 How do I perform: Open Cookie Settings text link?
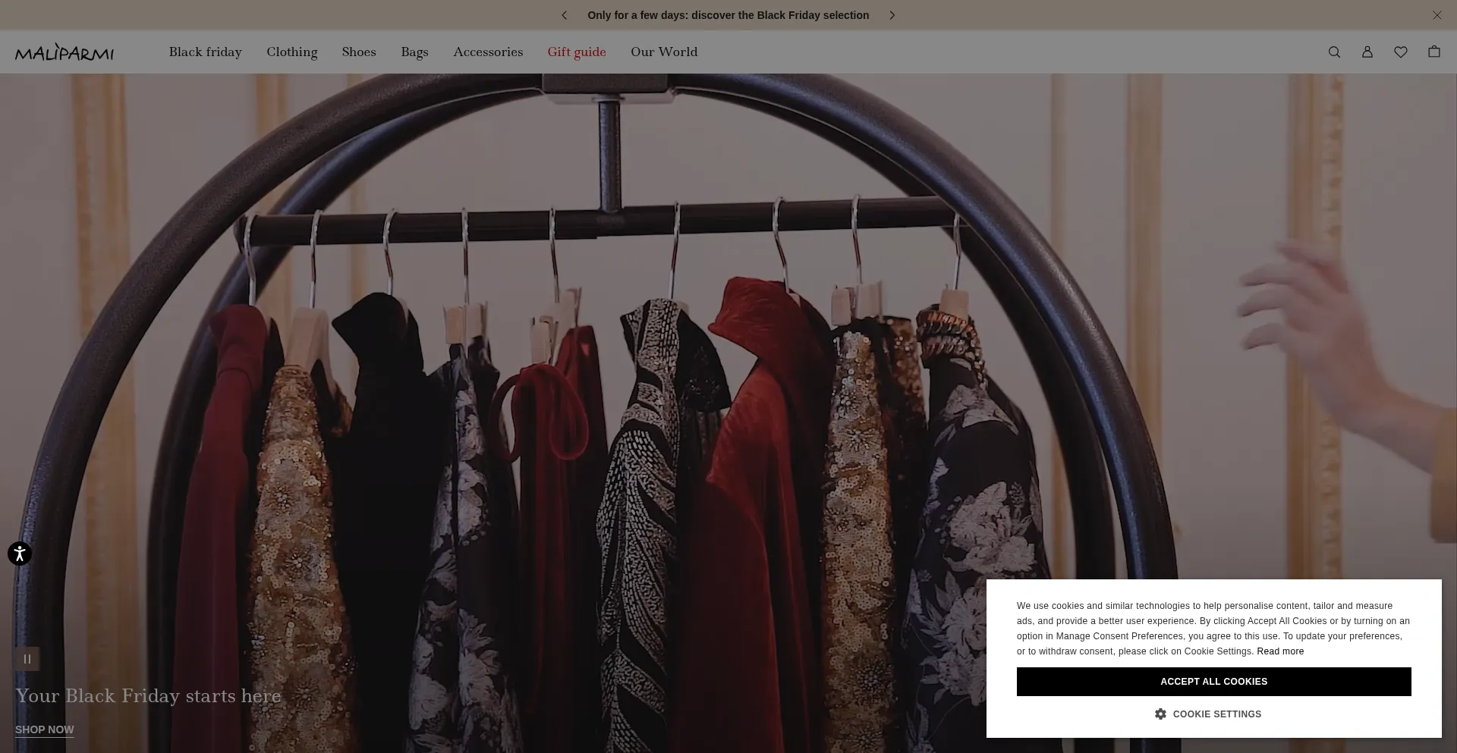(x=1217, y=714)
